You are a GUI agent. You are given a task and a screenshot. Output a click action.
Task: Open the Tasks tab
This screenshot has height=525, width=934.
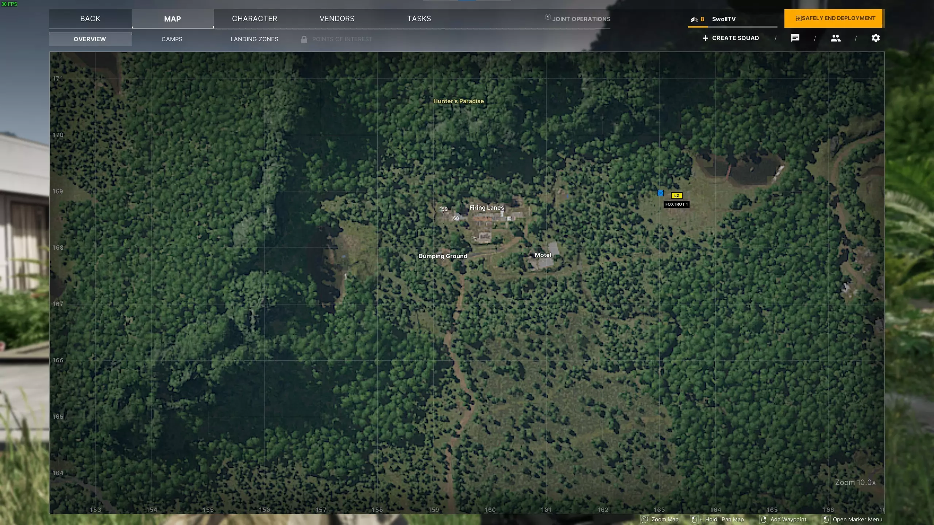tap(419, 19)
